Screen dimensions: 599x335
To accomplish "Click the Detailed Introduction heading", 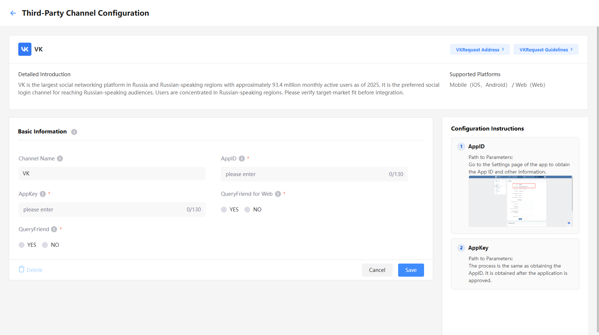I will click(45, 74).
